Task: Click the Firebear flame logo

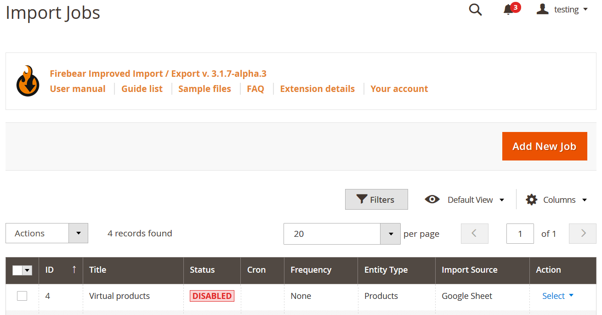Action: point(28,81)
